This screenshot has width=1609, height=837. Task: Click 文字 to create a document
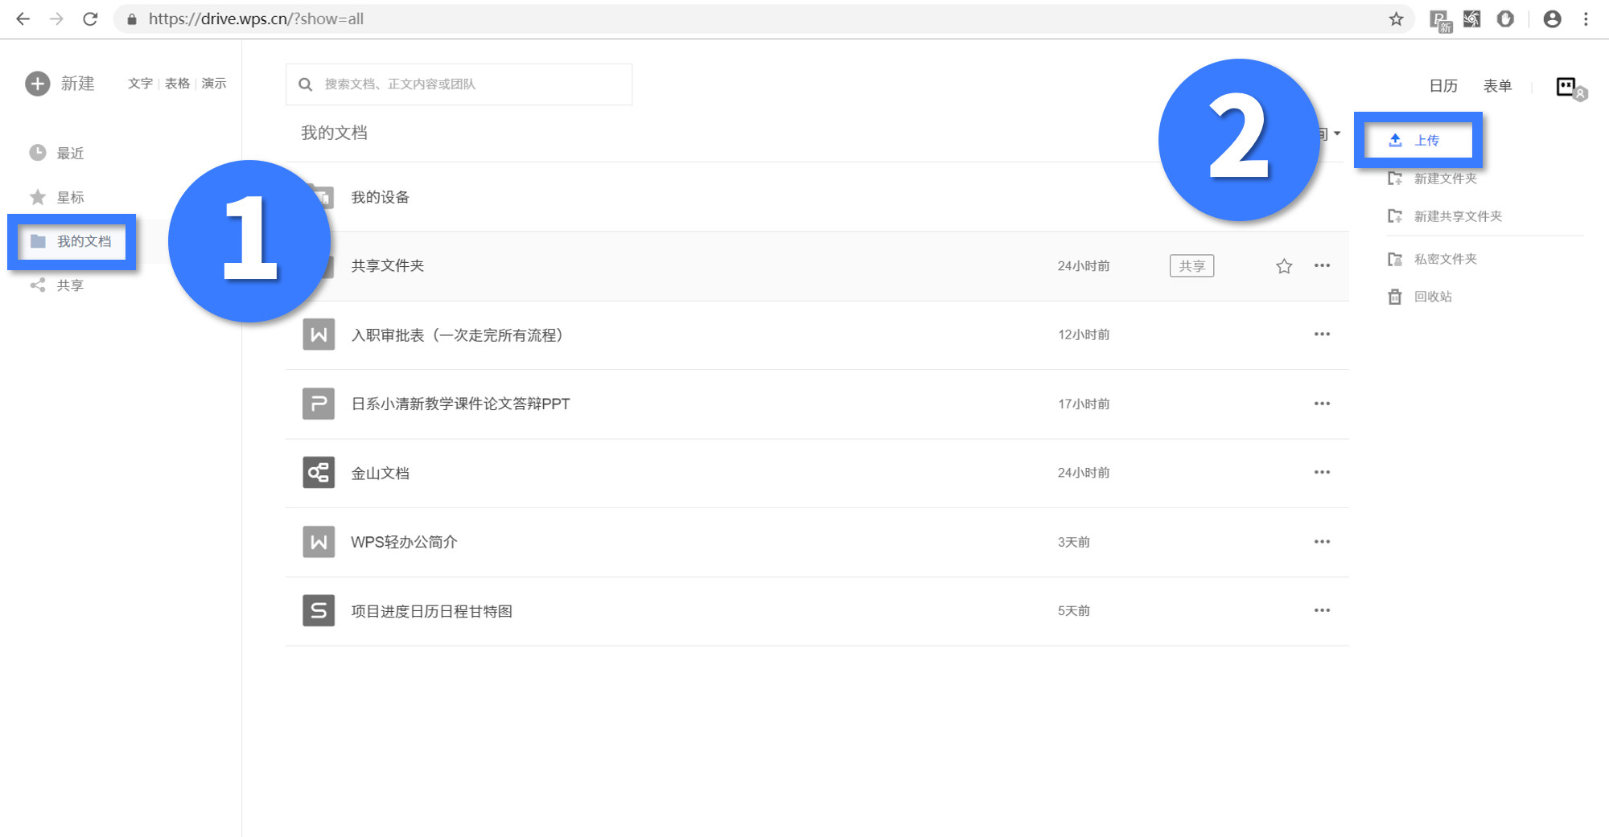tap(139, 83)
